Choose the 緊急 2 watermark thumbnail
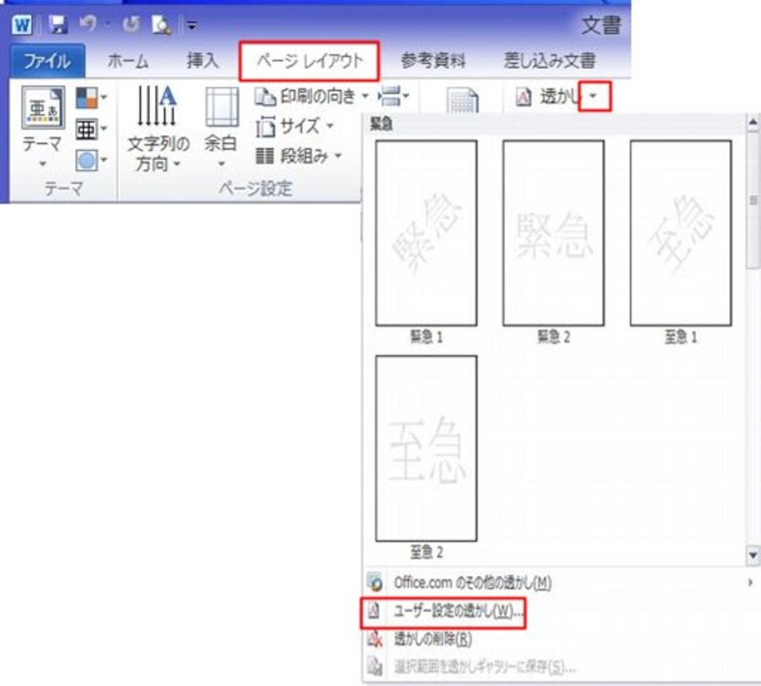The height and width of the screenshot is (686, 761). pos(553,233)
